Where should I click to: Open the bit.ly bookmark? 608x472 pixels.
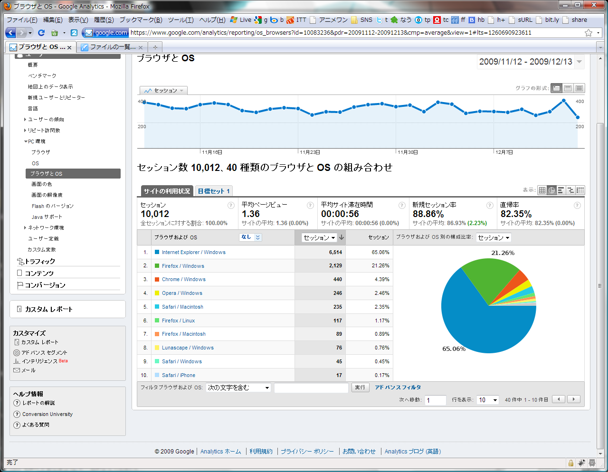coord(548,20)
